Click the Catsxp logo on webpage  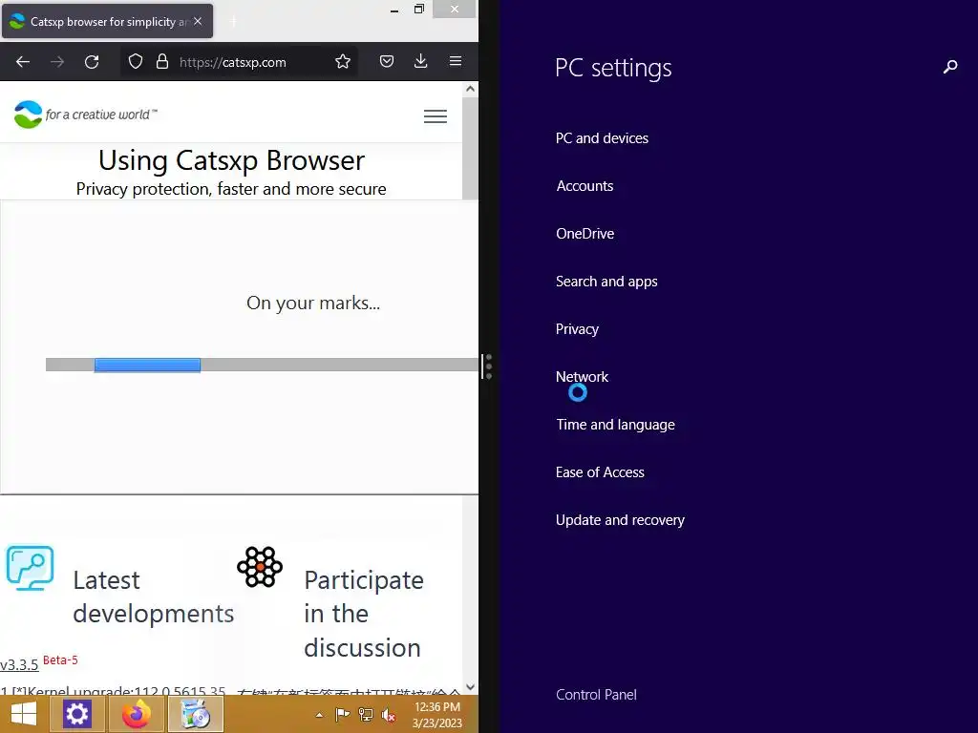[x=85, y=115]
